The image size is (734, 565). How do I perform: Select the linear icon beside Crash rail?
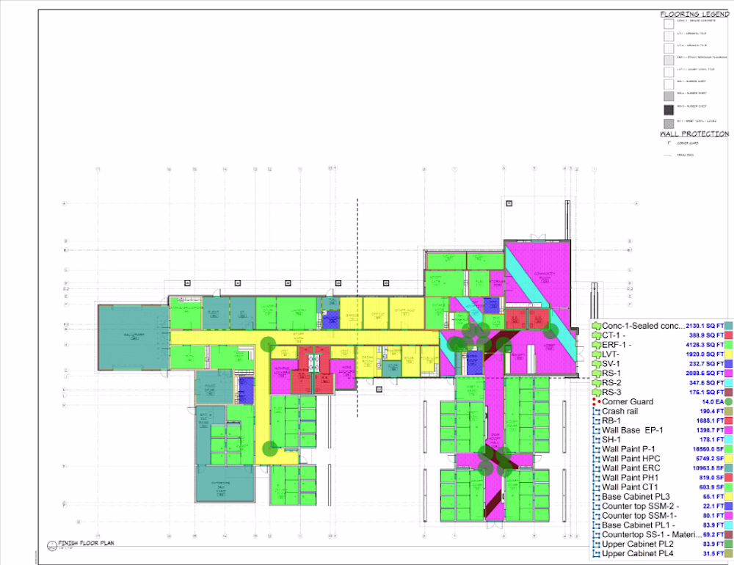click(x=596, y=412)
